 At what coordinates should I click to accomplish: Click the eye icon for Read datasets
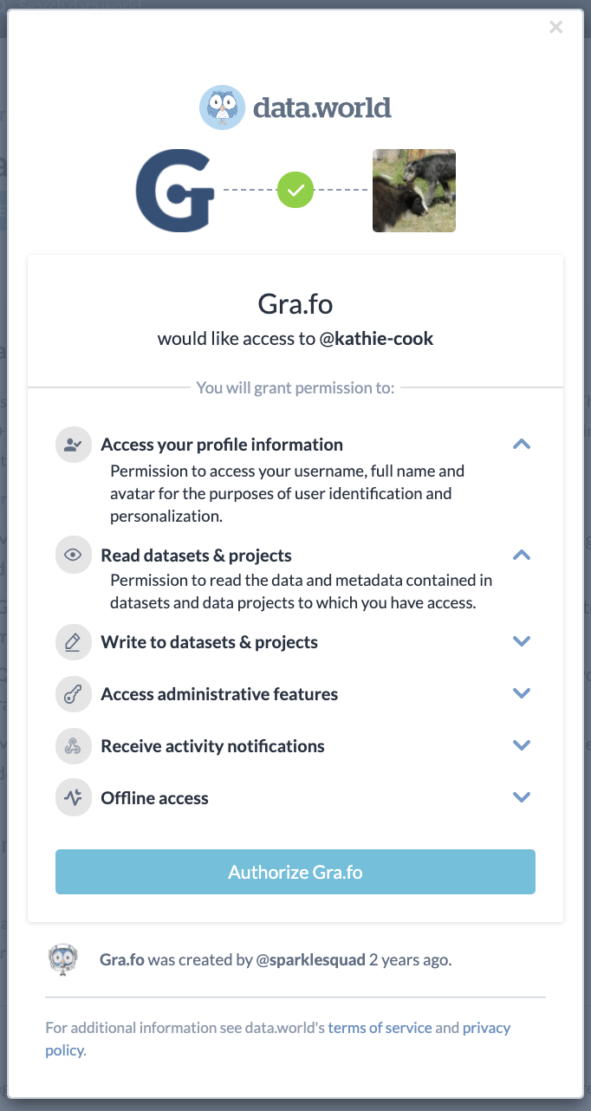[73, 555]
